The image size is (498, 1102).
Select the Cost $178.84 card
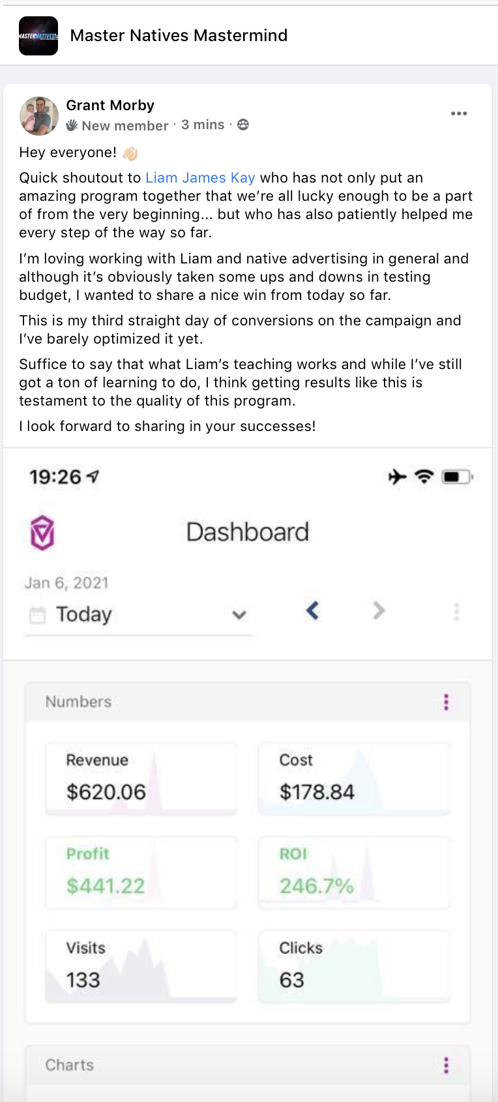coord(354,779)
